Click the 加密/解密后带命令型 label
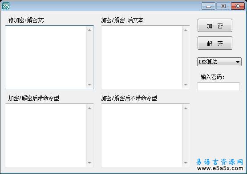Screen dimensions: 247x174 (x=33, y=98)
